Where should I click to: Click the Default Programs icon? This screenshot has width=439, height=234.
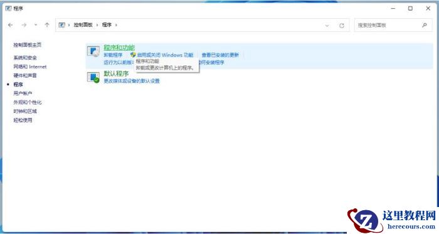point(93,78)
